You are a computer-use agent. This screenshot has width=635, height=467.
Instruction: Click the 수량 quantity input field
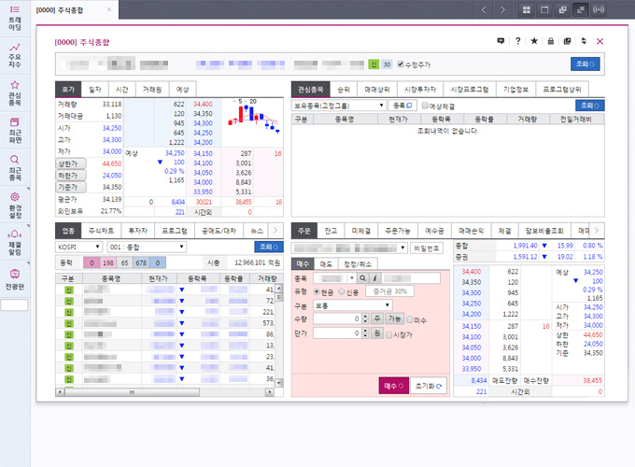[337, 319]
